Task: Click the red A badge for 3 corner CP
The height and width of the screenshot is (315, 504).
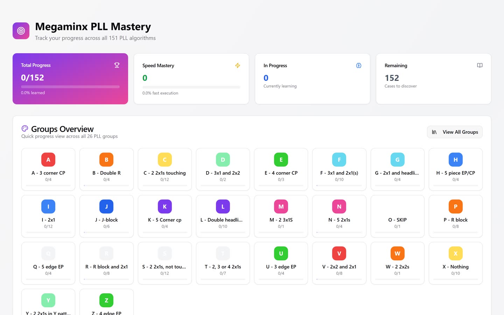Action: [x=48, y=160]
